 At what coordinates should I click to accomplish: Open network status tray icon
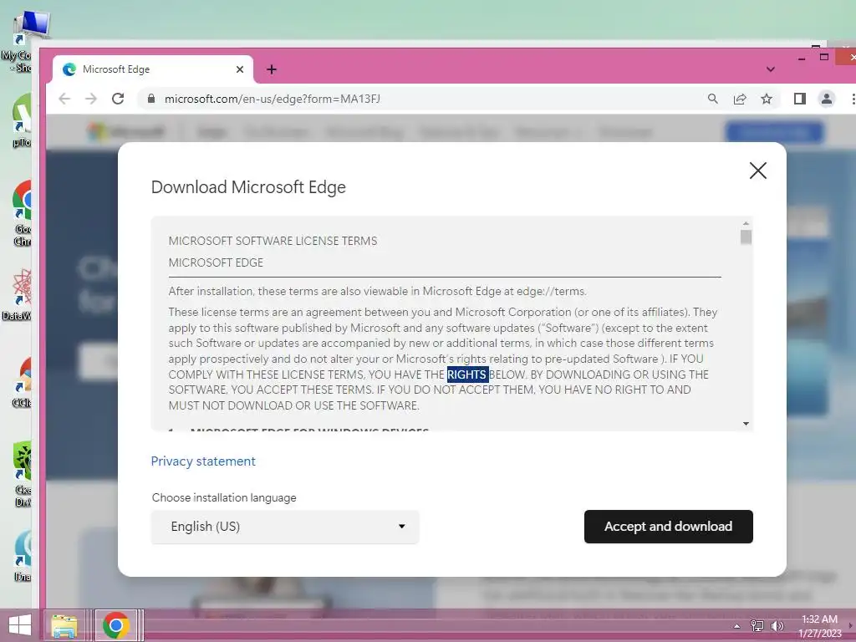coord(757,625)
